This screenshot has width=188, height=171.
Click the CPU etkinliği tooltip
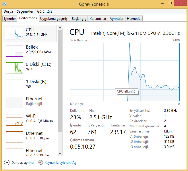[x=127, y=91]
